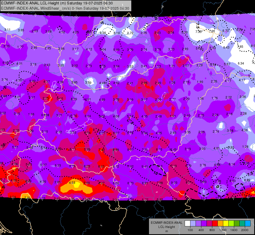255x235 pixels.
Task: Click the LCL-Height legend label
Action: point(166,227)
